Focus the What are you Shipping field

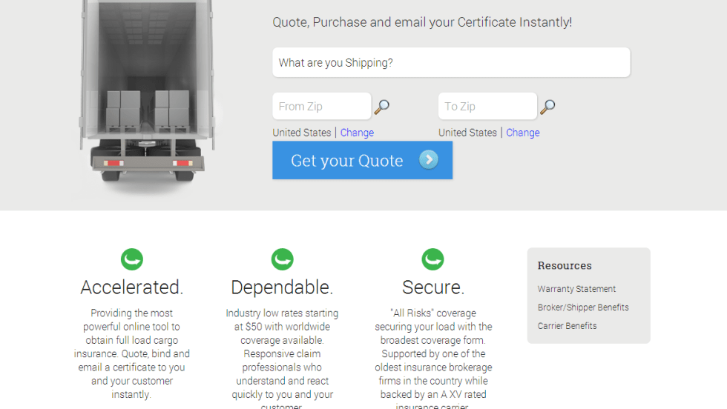click(451, 63)
